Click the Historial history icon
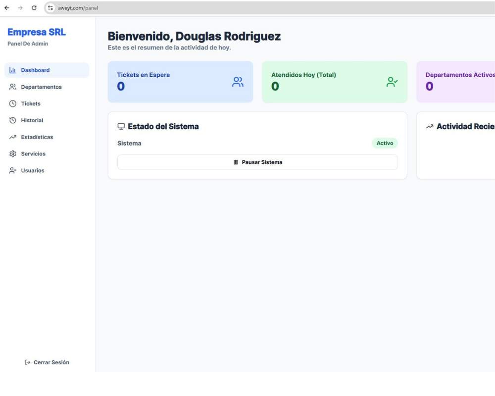The image size is (495, 396). coord(13,120)
